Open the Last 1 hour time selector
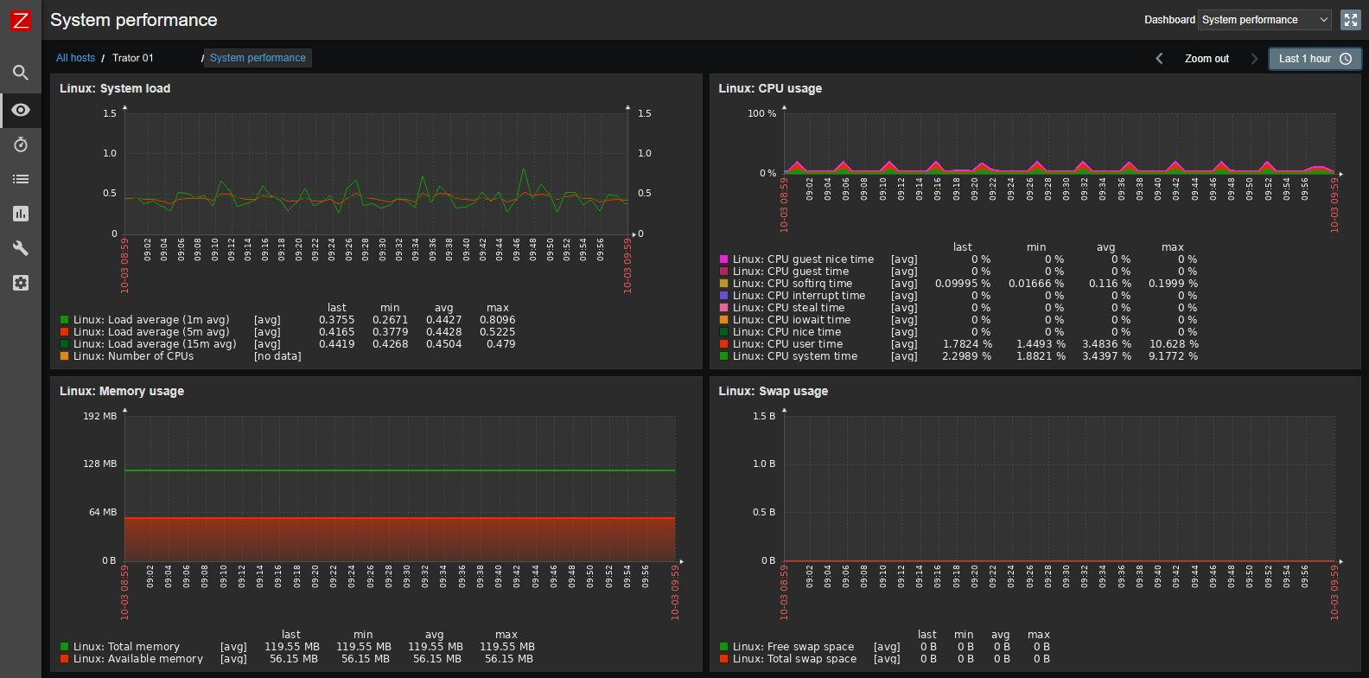This screenshot has width=1369, height=678. [x=1315, y=59]
